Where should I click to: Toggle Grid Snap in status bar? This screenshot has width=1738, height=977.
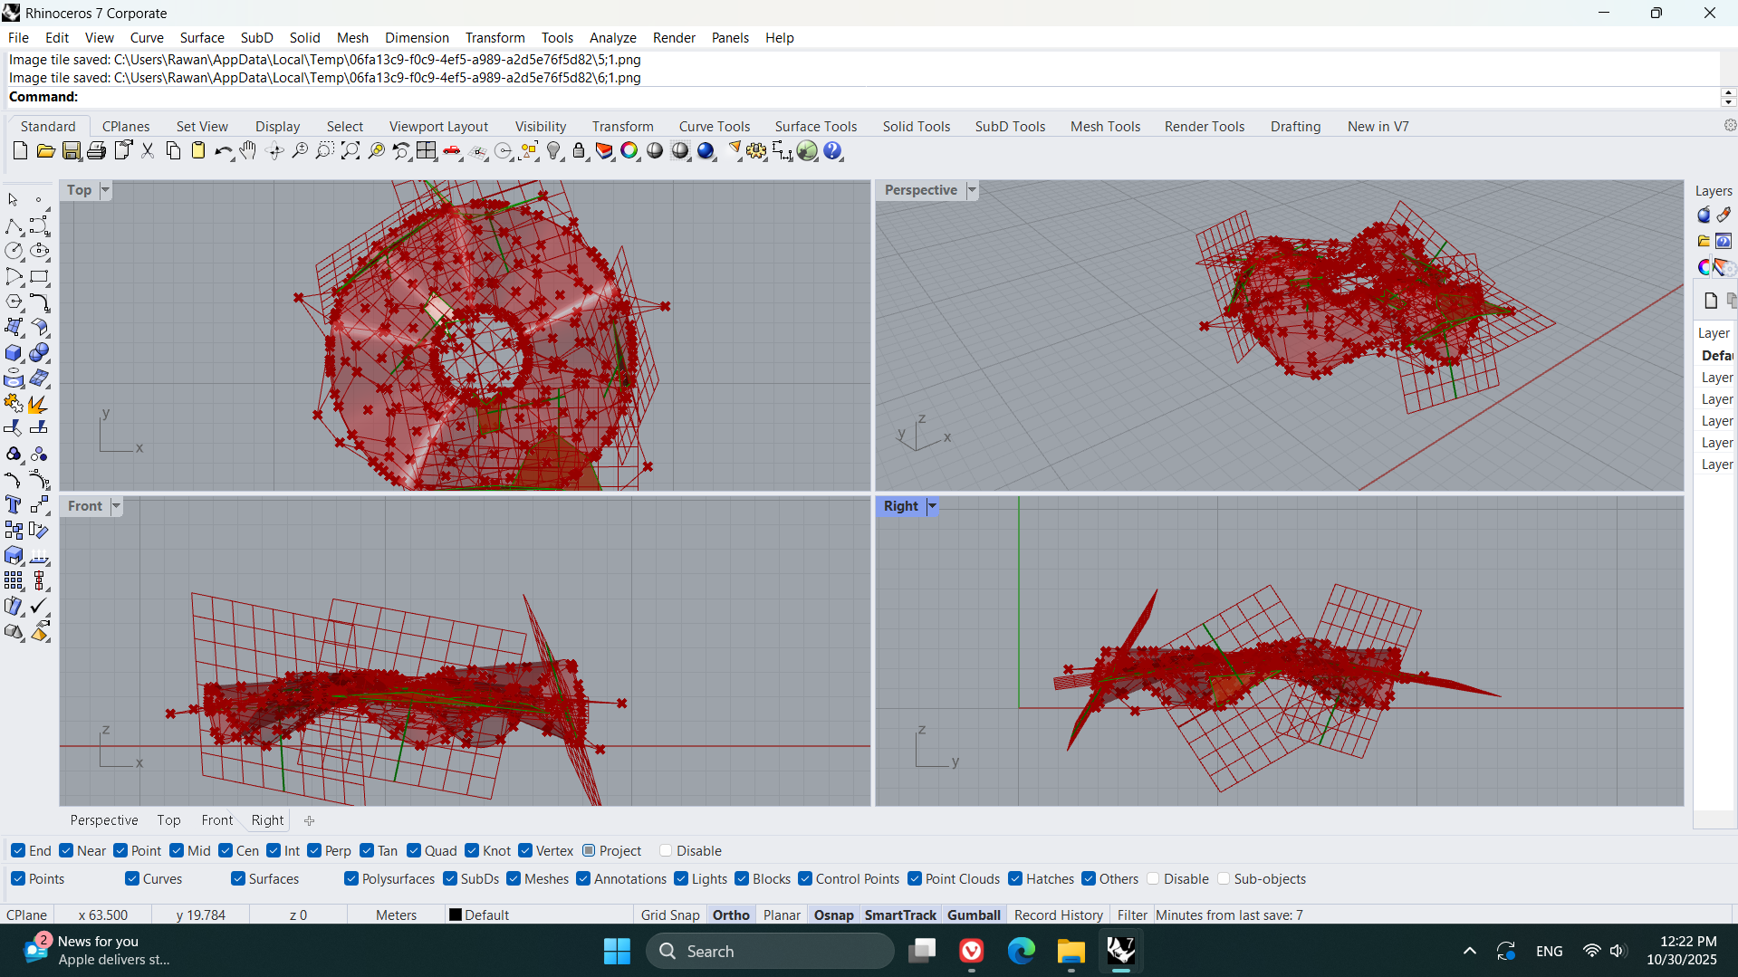pyautogui.click(x=670, y=915)
